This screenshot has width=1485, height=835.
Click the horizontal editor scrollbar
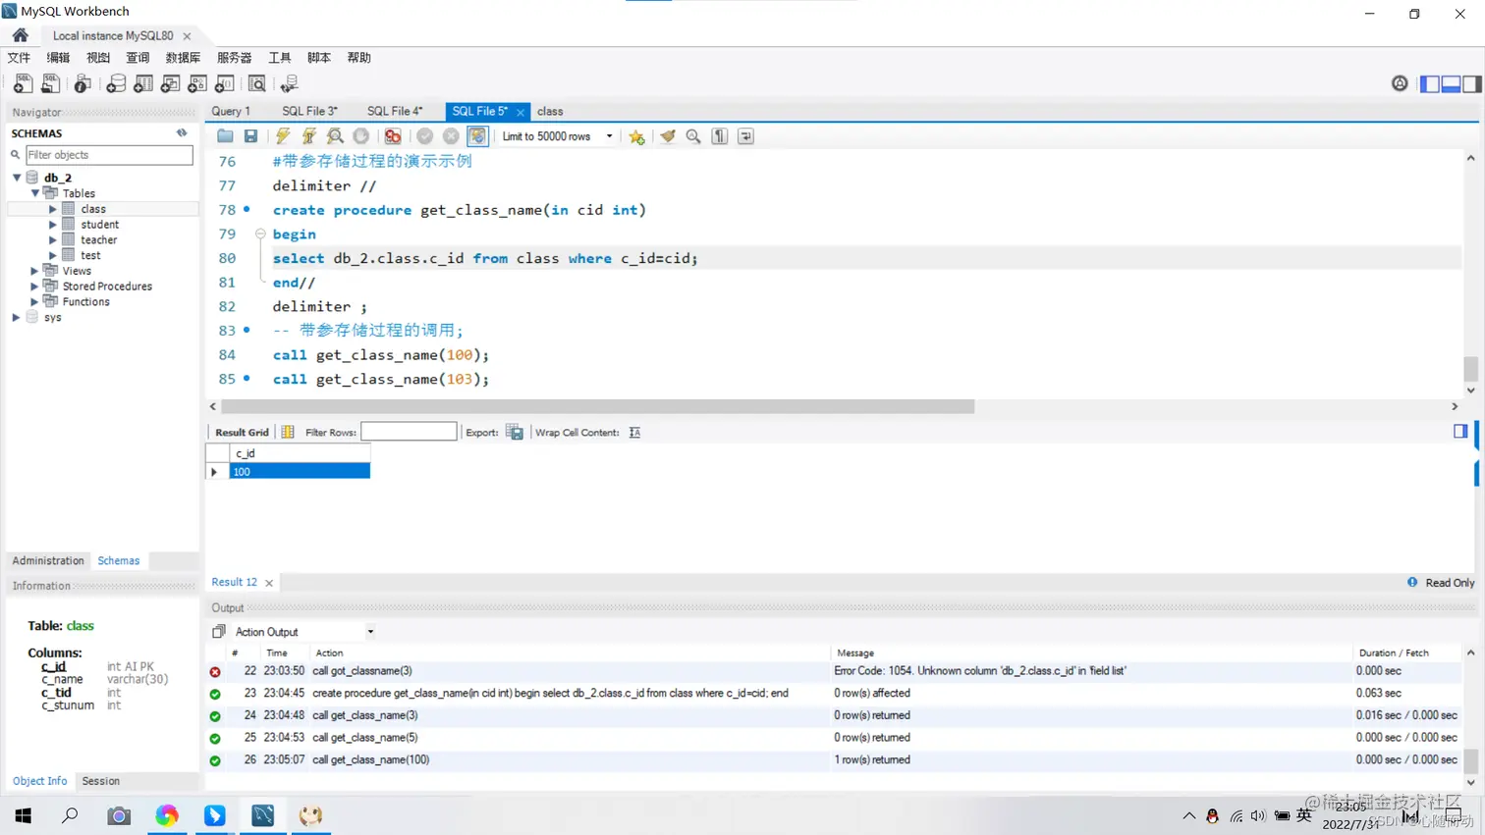click(597, 406)
